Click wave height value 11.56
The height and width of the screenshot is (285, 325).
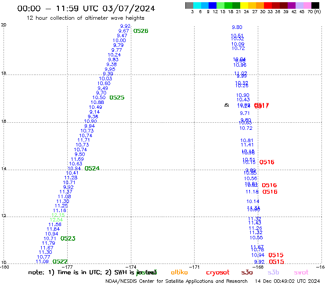coord(55,224)
